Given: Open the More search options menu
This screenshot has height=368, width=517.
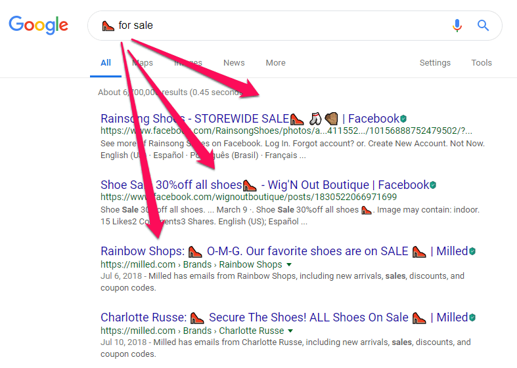Looking at the screenshot, I should [276, 63].
